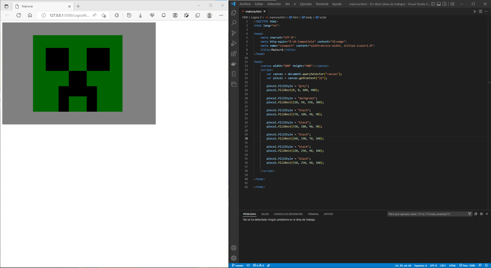Split the editor to the right
This screenshot has height=268, width=491.
pos(481,11)
